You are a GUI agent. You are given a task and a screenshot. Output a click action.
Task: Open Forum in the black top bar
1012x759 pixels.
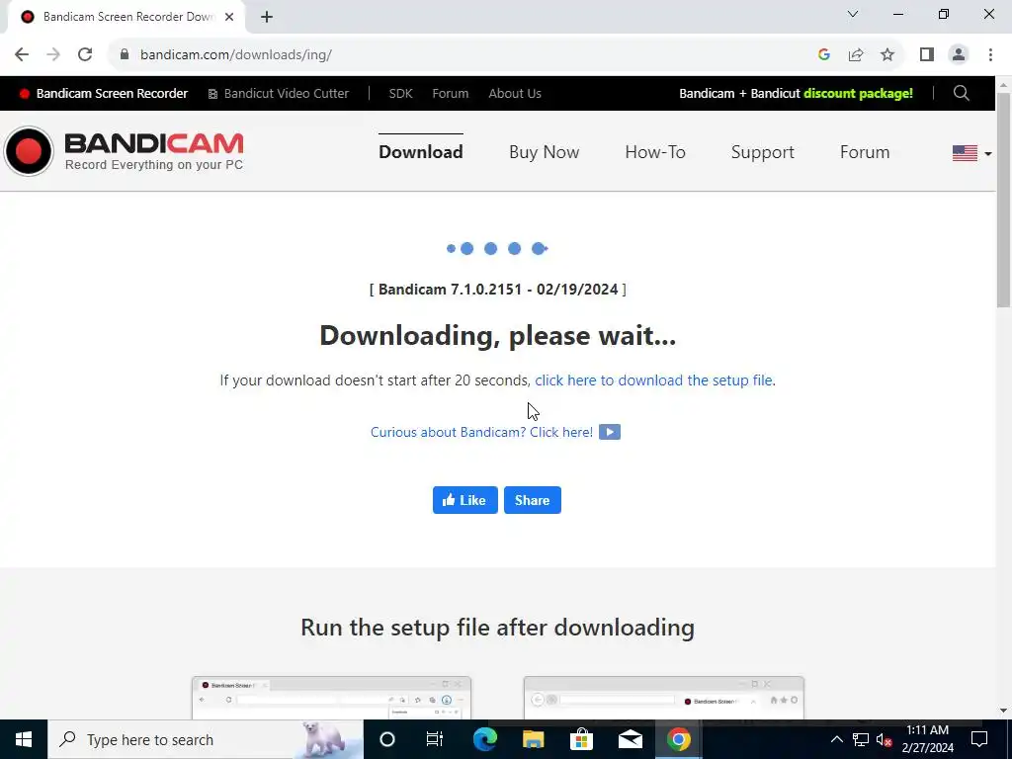point(451,94)
